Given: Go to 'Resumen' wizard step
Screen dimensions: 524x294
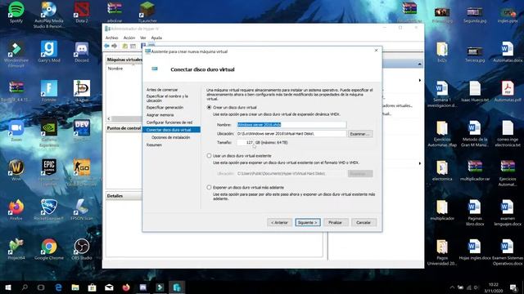Looking at the screenshot, I should pos(154,145).
